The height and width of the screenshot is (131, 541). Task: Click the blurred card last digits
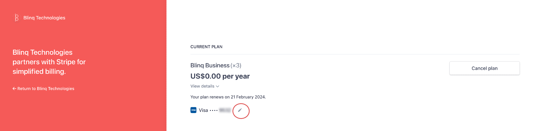click(x=225, y=110)
